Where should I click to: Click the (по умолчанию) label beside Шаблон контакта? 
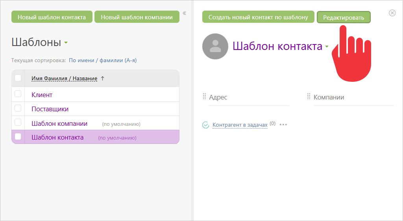click(117, 138)
